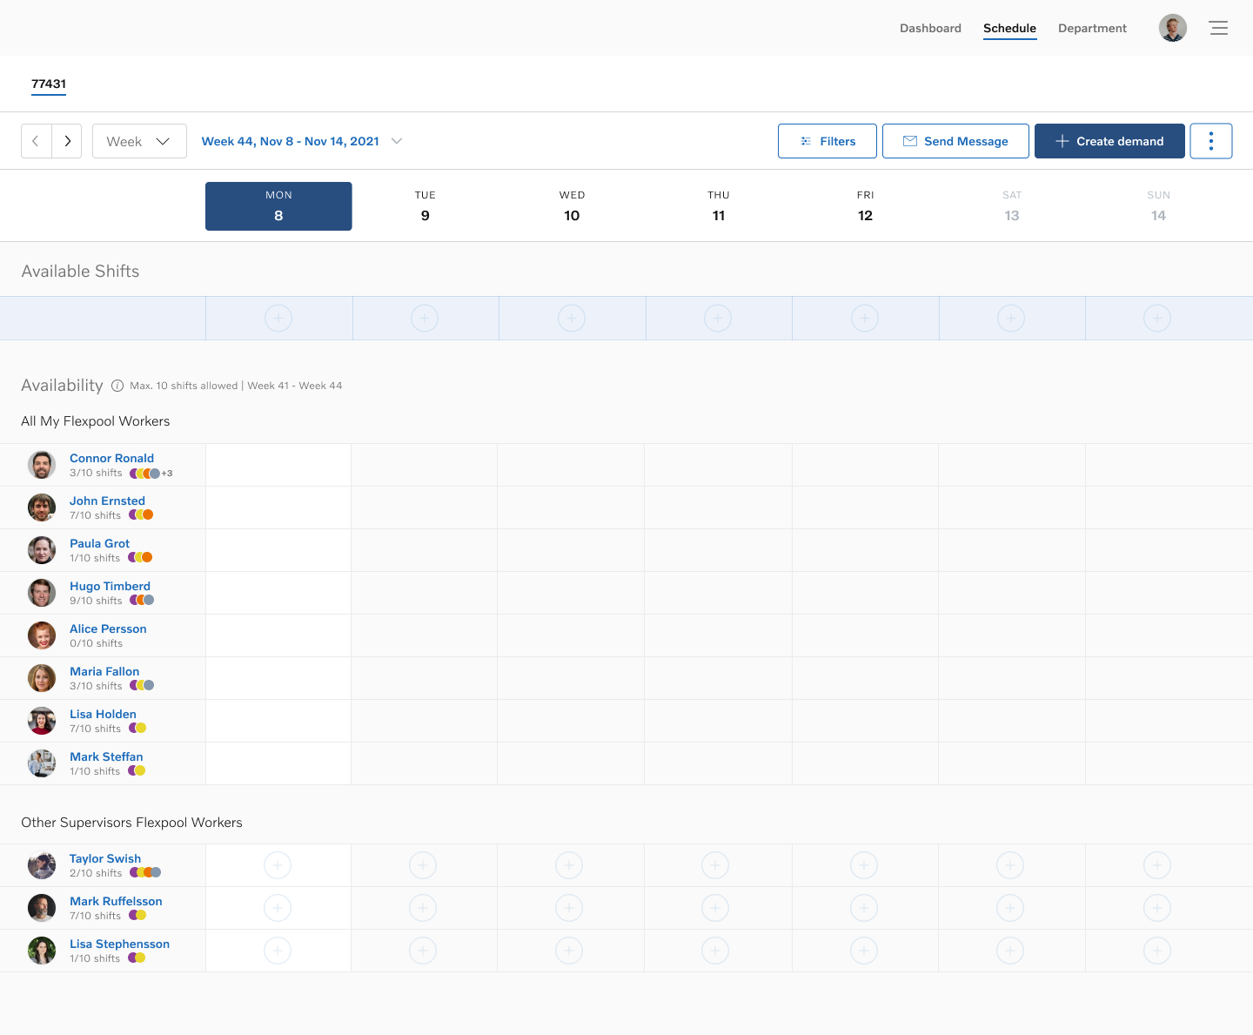The height and width of the screenshot is (1035, 1253).
Task: Click Lisa Holden's color tag dots
Action: (x=137, y=728)
